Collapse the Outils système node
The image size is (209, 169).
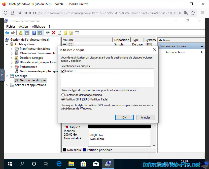pyautogui.click(x=7, y=44)
